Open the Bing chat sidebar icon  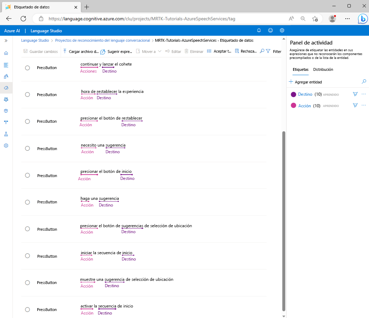click(363, 19)
